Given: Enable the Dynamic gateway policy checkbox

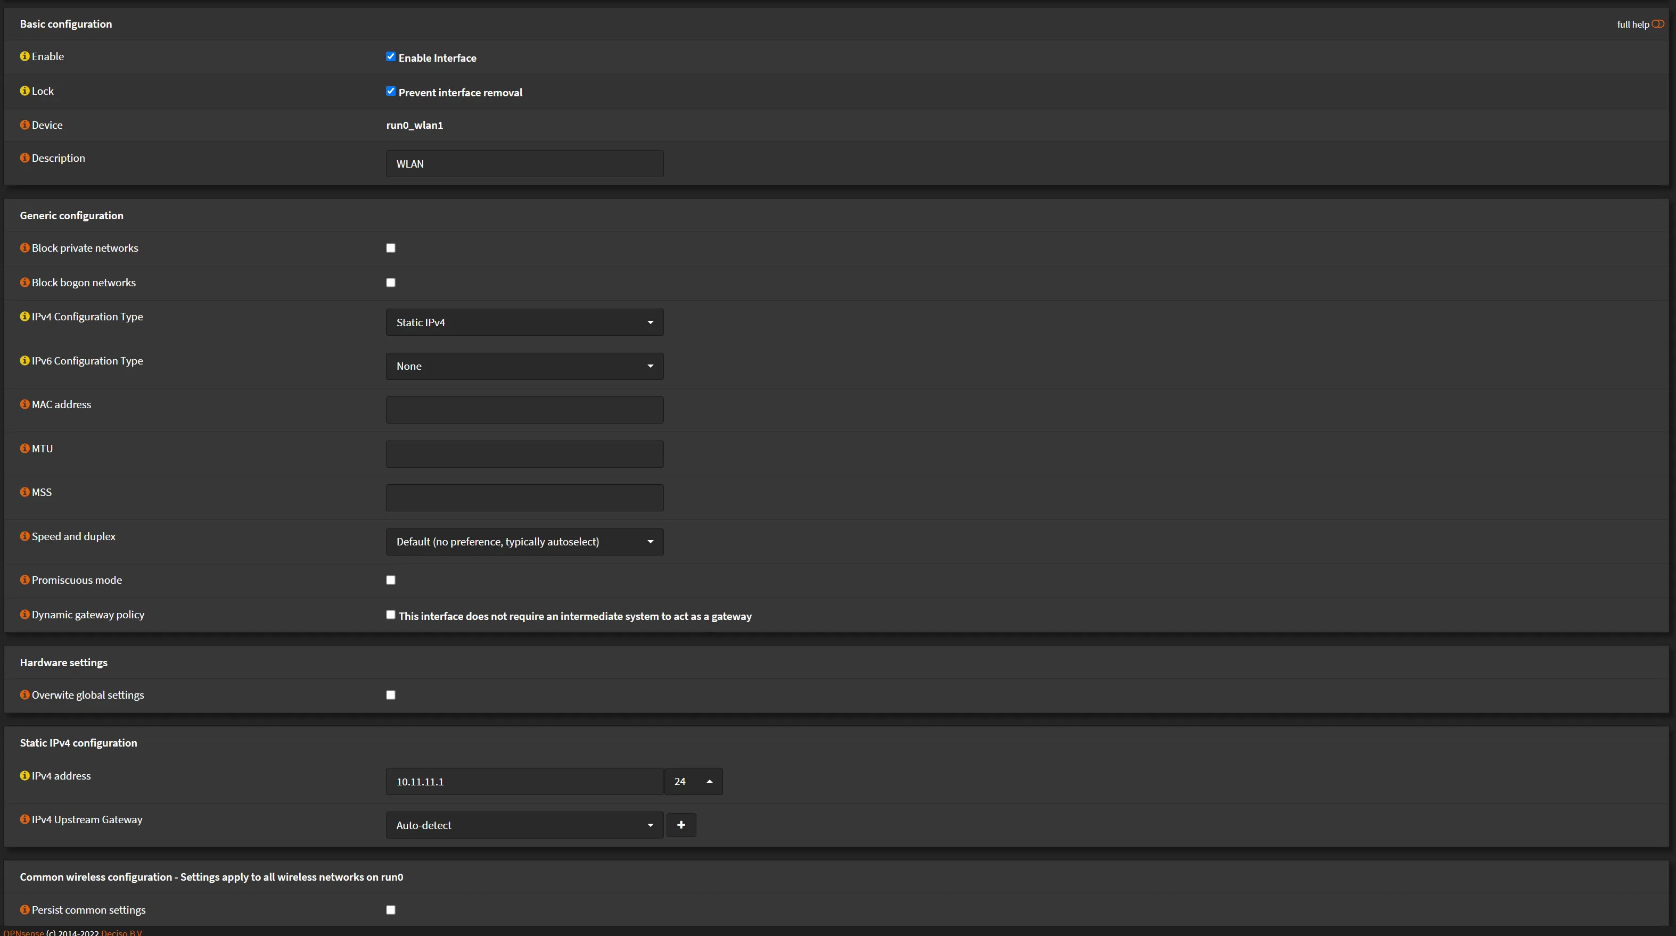Looking at the screenshot, I should (390, 615).
